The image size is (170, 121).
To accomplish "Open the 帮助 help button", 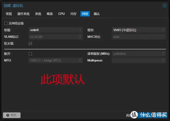I will 12,115.
